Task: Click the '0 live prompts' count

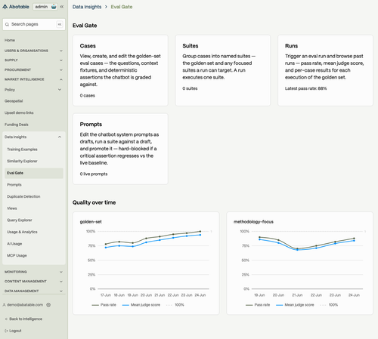Action: (x=94, y=174)
